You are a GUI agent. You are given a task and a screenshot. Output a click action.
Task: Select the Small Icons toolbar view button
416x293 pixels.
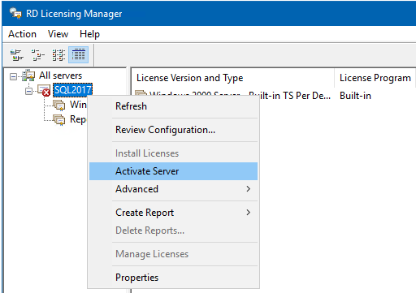click(x=37, y=54)
